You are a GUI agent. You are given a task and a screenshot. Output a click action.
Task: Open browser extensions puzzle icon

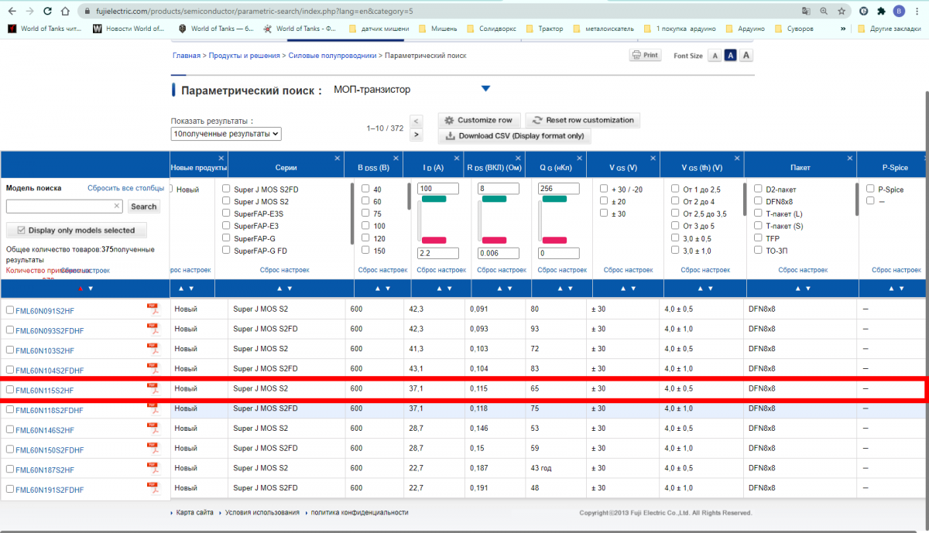(x=881, y=12)
